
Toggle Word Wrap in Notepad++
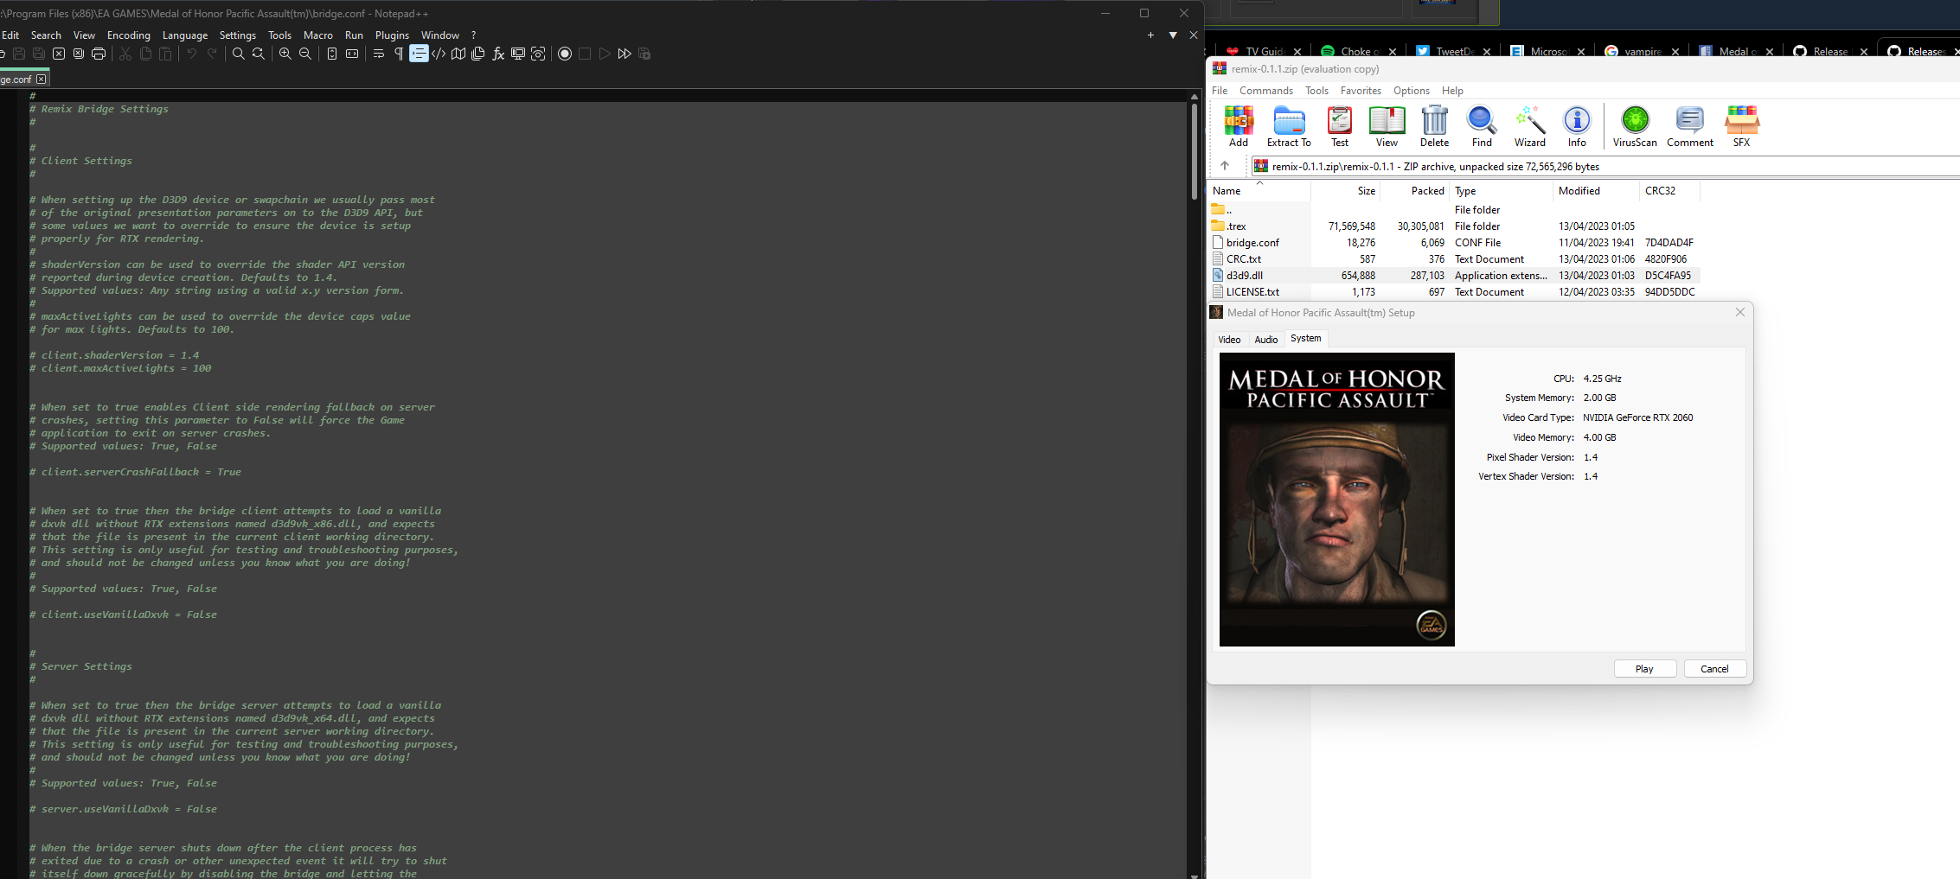(x=378, y=54)
